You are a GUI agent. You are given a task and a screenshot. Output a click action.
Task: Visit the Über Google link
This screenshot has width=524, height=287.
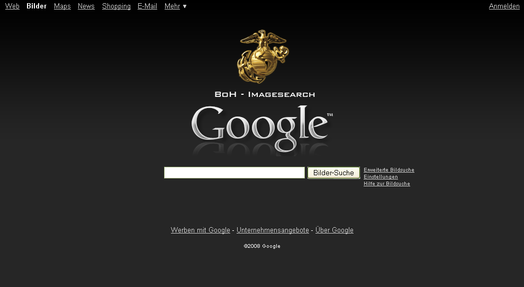click(334, 230)
